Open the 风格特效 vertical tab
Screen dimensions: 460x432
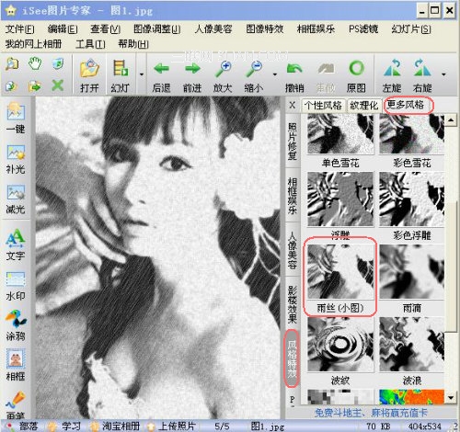[x=292, y=358]
